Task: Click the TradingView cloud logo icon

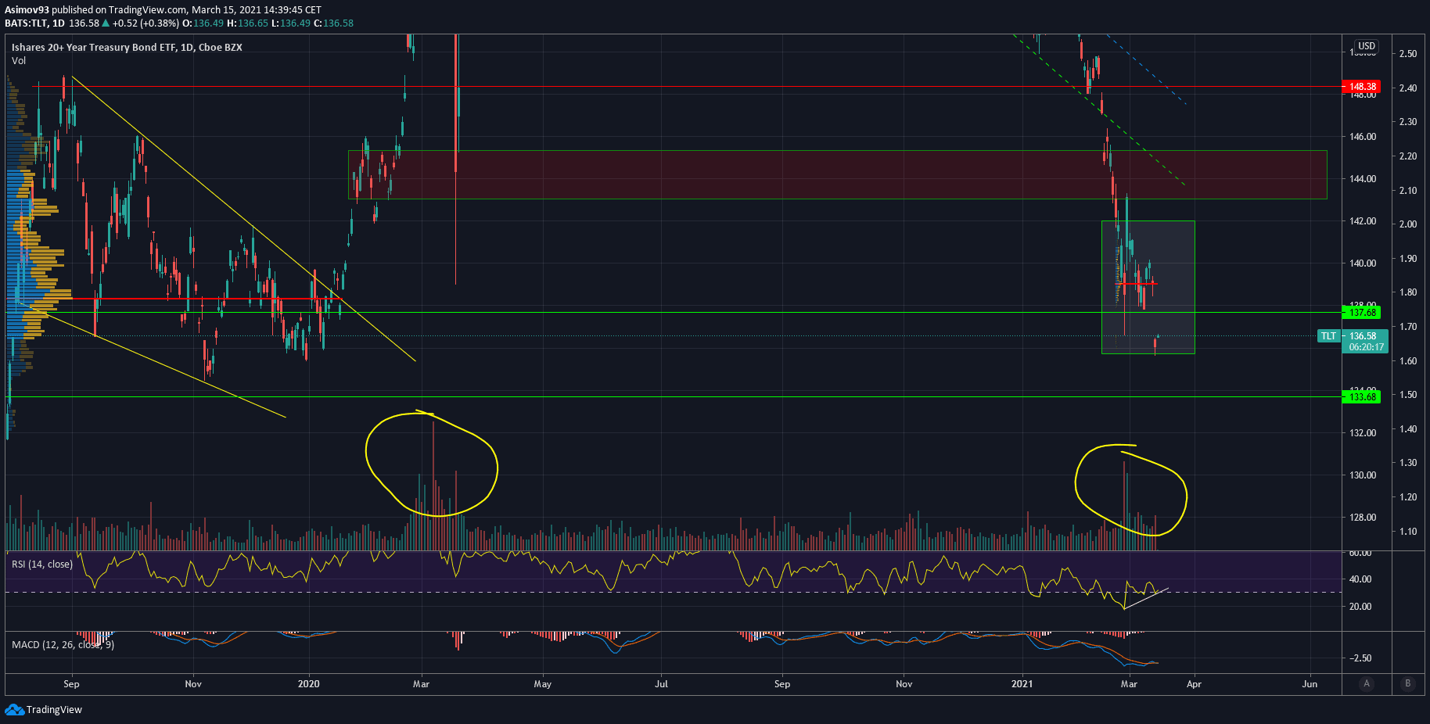Action: [14, 709]
